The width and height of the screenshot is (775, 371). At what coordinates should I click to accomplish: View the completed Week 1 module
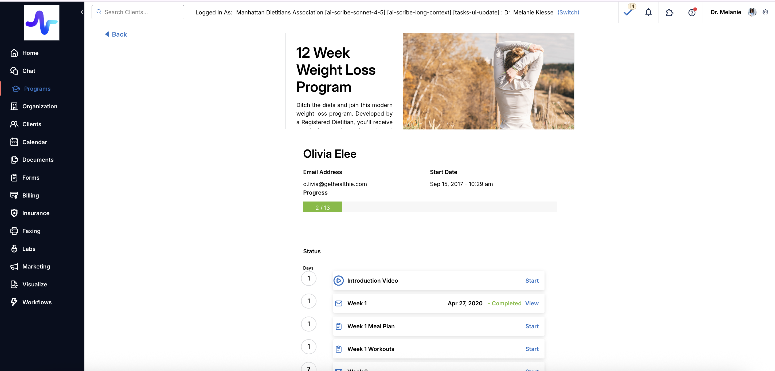pos(532,303)
